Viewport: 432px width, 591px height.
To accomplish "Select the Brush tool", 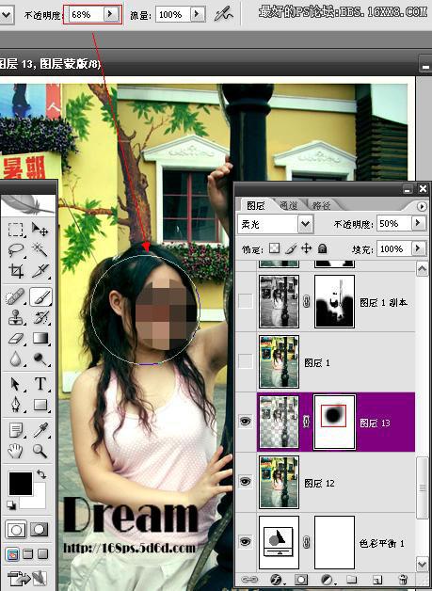I will point(40,296).
